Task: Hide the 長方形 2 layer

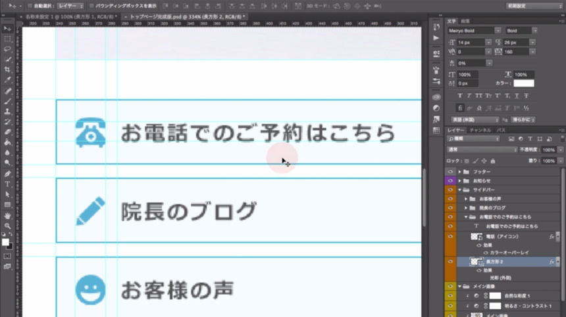Action: [x=450, y=262]
